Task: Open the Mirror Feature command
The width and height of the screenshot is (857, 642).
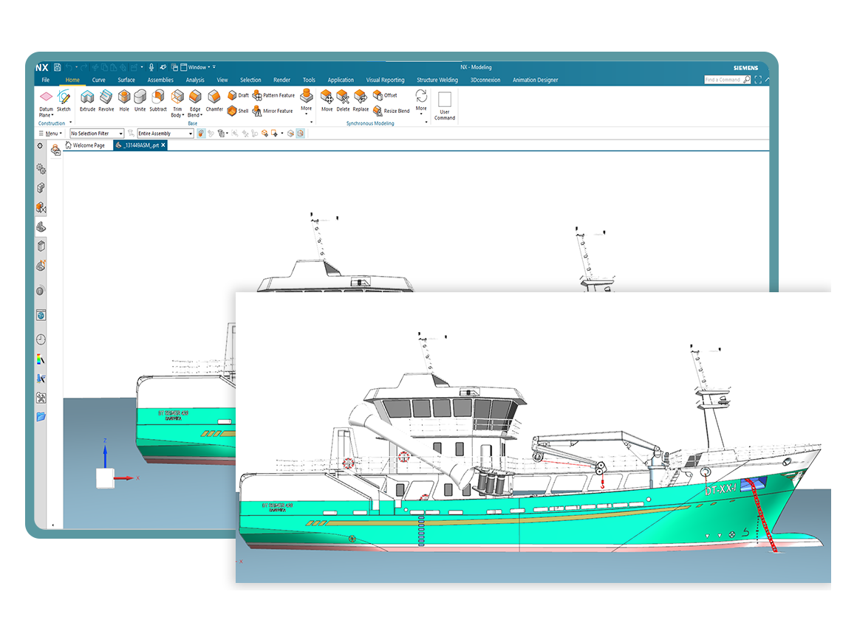Action: [x=273, y=111]
